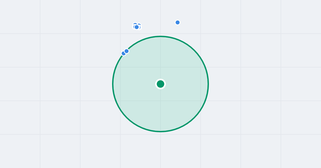Click the green center marker of the circle
321x168 pixels.
coord(160,84)
